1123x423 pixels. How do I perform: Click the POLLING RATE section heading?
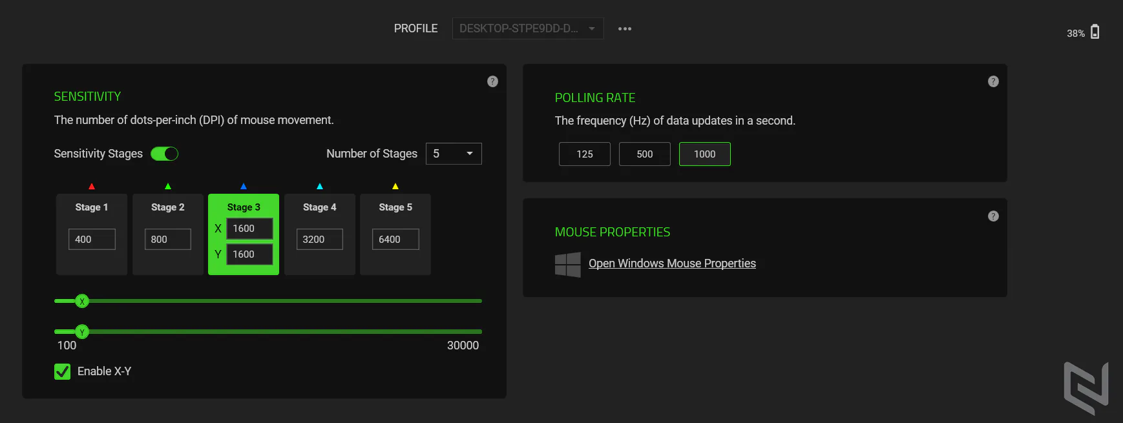[595, 98]
